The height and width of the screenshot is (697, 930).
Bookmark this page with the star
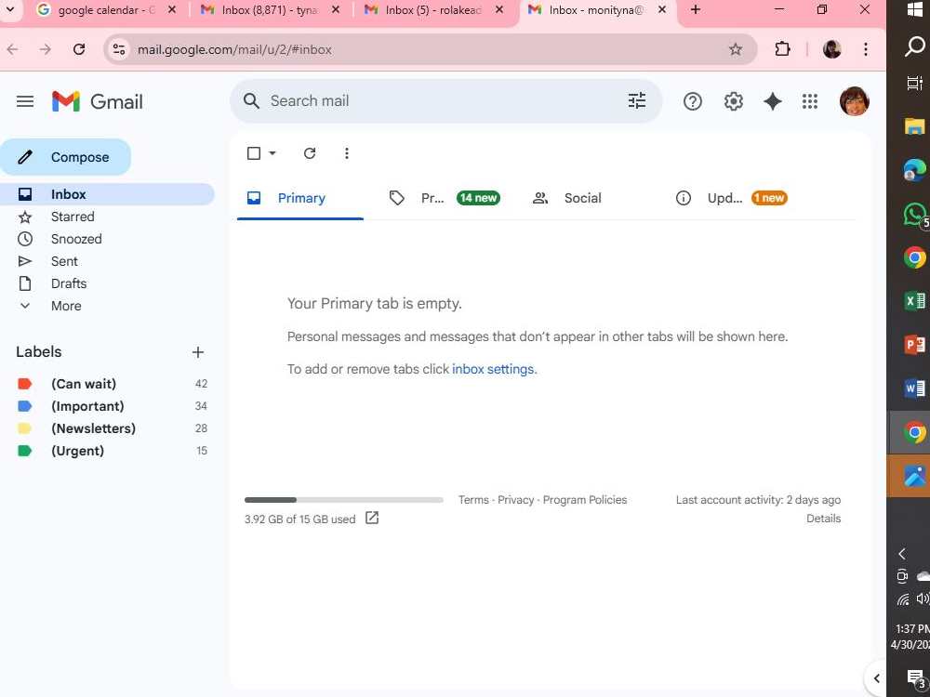pyautogui.click(x=736, y=50)
